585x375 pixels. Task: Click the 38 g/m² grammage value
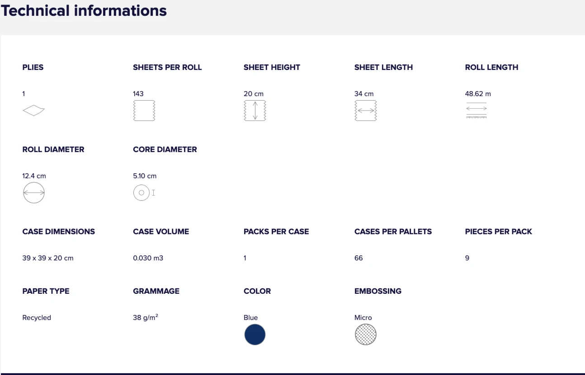[146, 317]
